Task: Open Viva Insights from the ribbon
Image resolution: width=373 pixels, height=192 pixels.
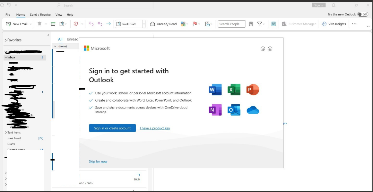Action: coord(334,24)
